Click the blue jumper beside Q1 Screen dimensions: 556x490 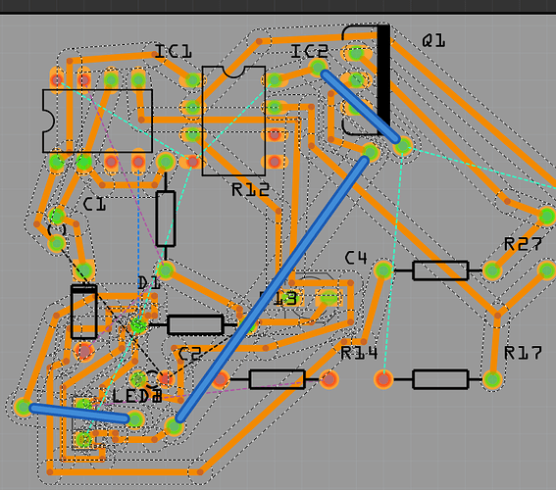(360, 106)
